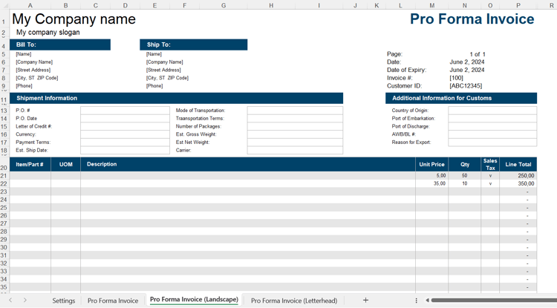
Task: Click the Invoice # value [100]
Action: (x=456, y=78)
